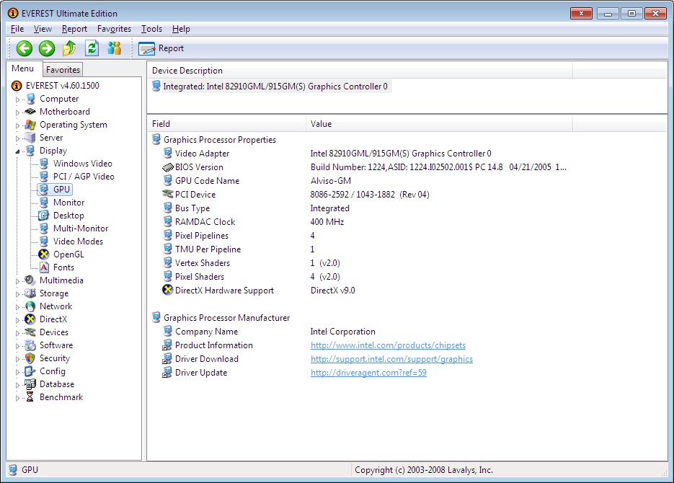Switch to the Favorites tab
Screen dimensions: 674x483
click(63, 70)
